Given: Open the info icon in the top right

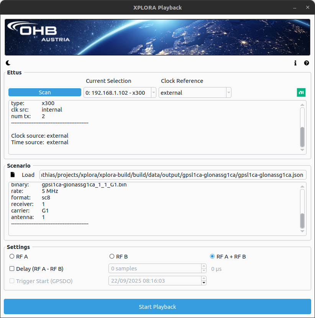Looking at the screenshot, I should point(295,63).
